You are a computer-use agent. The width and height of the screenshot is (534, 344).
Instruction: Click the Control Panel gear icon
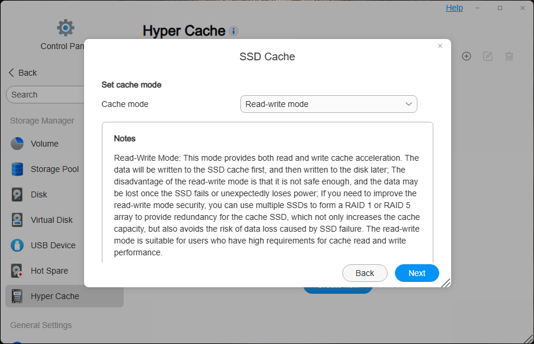[65, 28]
